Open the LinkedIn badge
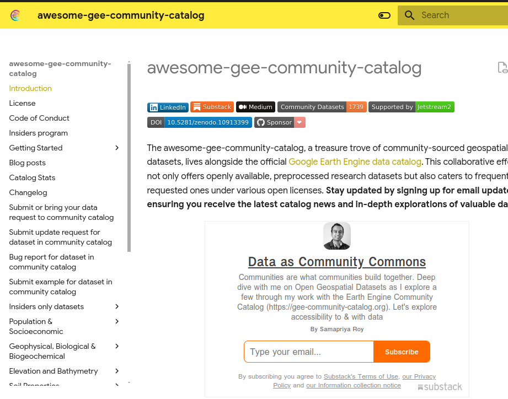This screenshot has width=508, height=399. [168, 107]
